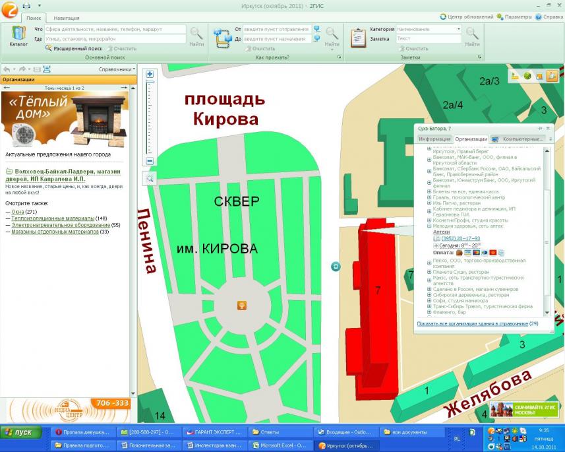
Task: Click the map zoom slider track
Action: click(150, 117)
